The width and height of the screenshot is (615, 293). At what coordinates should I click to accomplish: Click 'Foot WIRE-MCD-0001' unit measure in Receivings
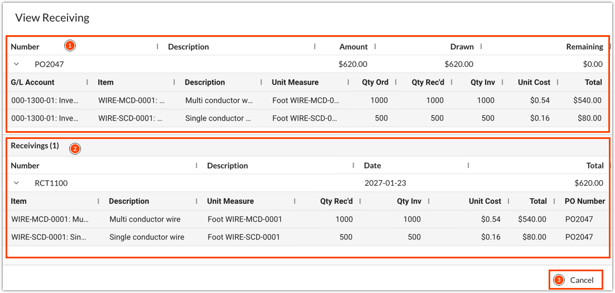[245, 219]
